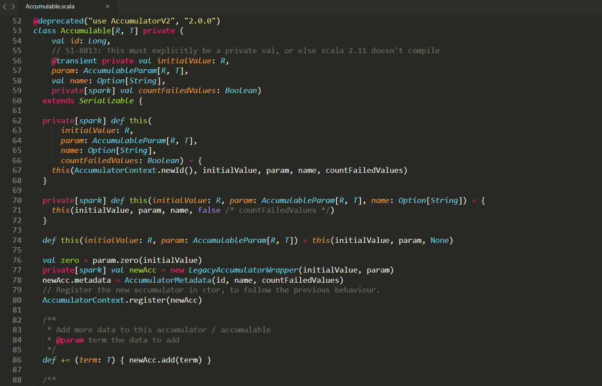Click the 'Add more data to this accumulator' comment
The image size is (602, 386).
tap(159, 330)
